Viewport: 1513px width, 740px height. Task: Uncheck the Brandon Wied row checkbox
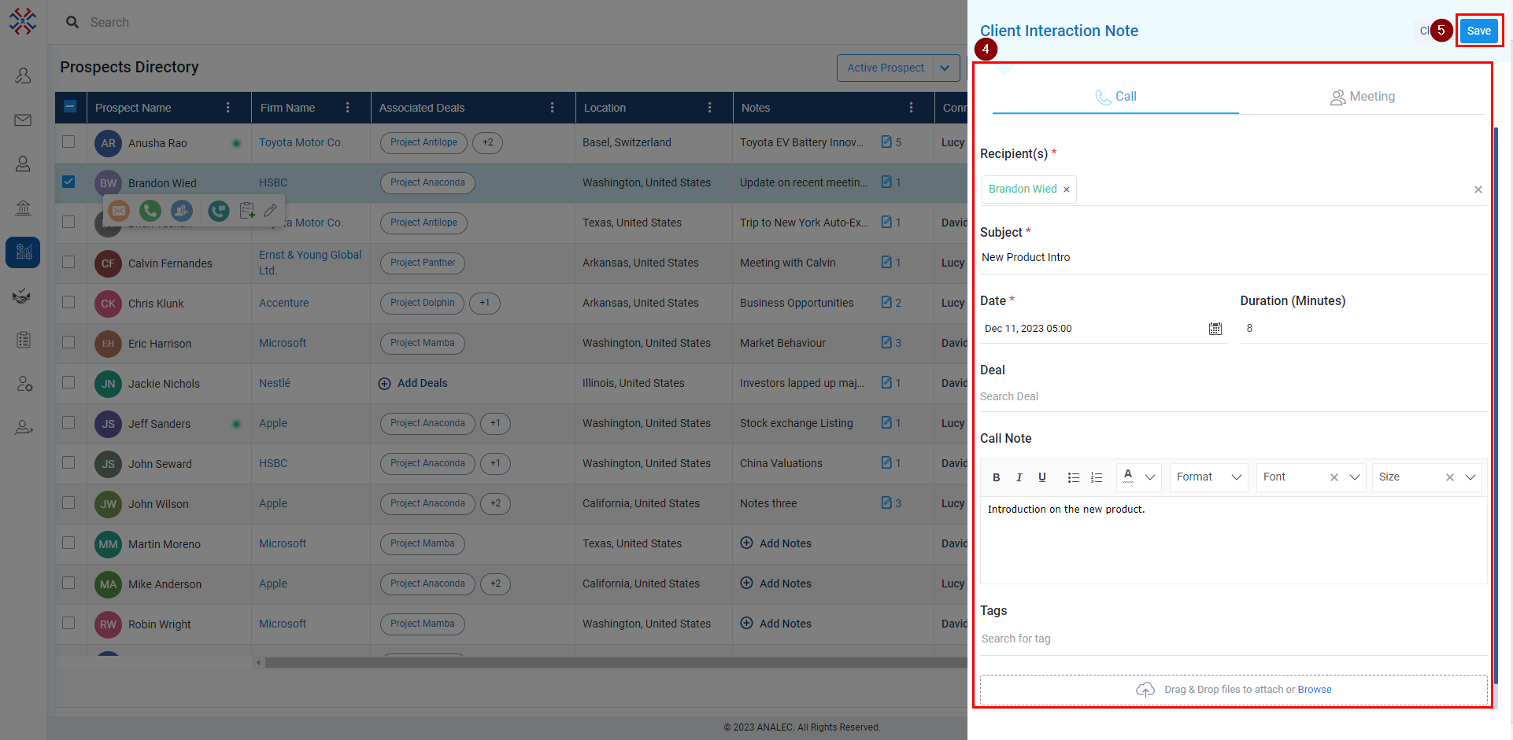pos(68,182)
